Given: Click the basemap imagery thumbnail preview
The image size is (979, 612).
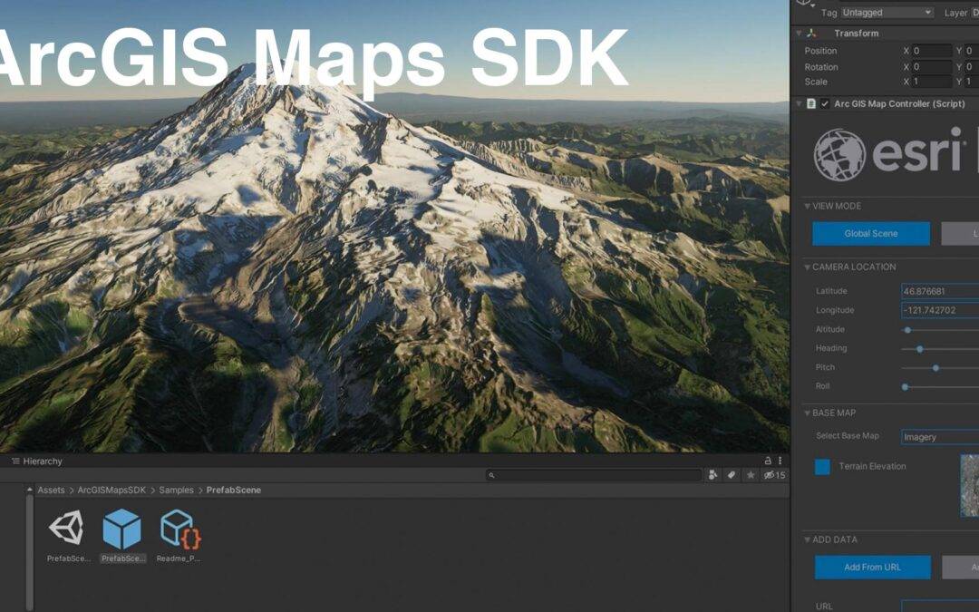Looking at the screenshot, I should [970, 485].
